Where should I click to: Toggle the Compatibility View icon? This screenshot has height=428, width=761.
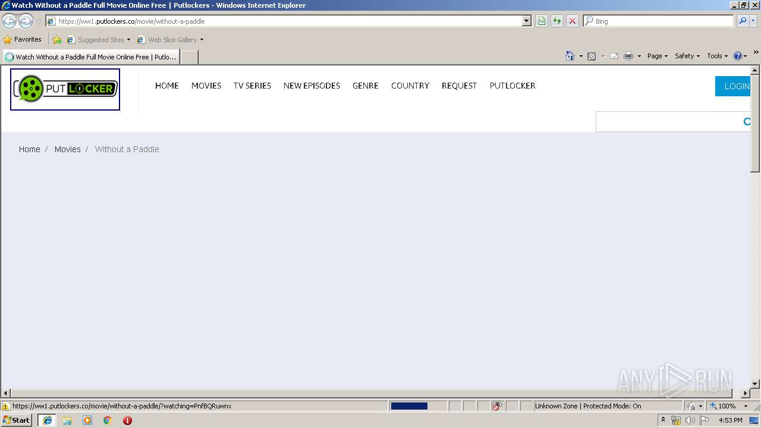pyautogui.click(x=542, y=21)
